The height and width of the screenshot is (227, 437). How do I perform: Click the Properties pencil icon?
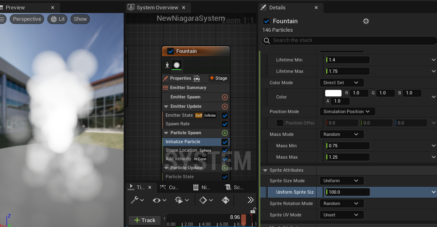[x=166, y=79]
